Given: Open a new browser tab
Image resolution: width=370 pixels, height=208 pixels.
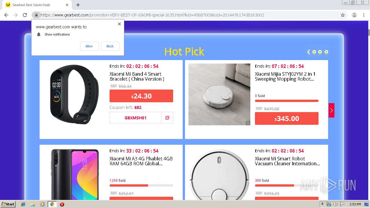Looking at the screenshot, I should (x=78, y=5).
